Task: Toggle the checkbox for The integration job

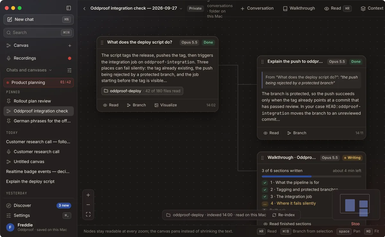Action: 265,197
